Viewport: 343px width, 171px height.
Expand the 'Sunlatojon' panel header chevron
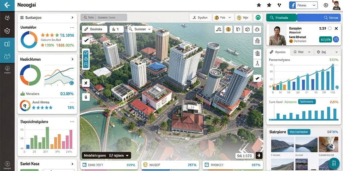point(72,18)
